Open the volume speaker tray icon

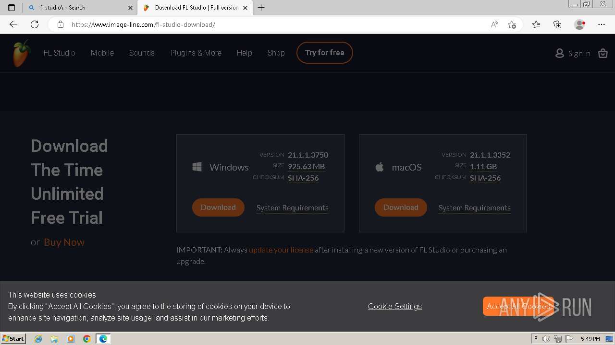pyautogui.click(x=546, y=339)
